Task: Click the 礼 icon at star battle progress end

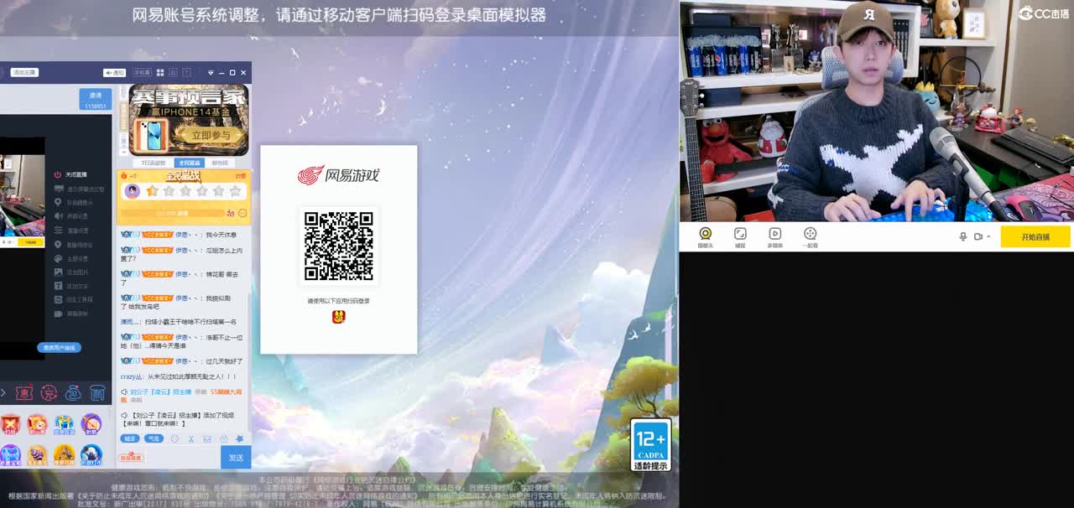Action: coord(232,213)
